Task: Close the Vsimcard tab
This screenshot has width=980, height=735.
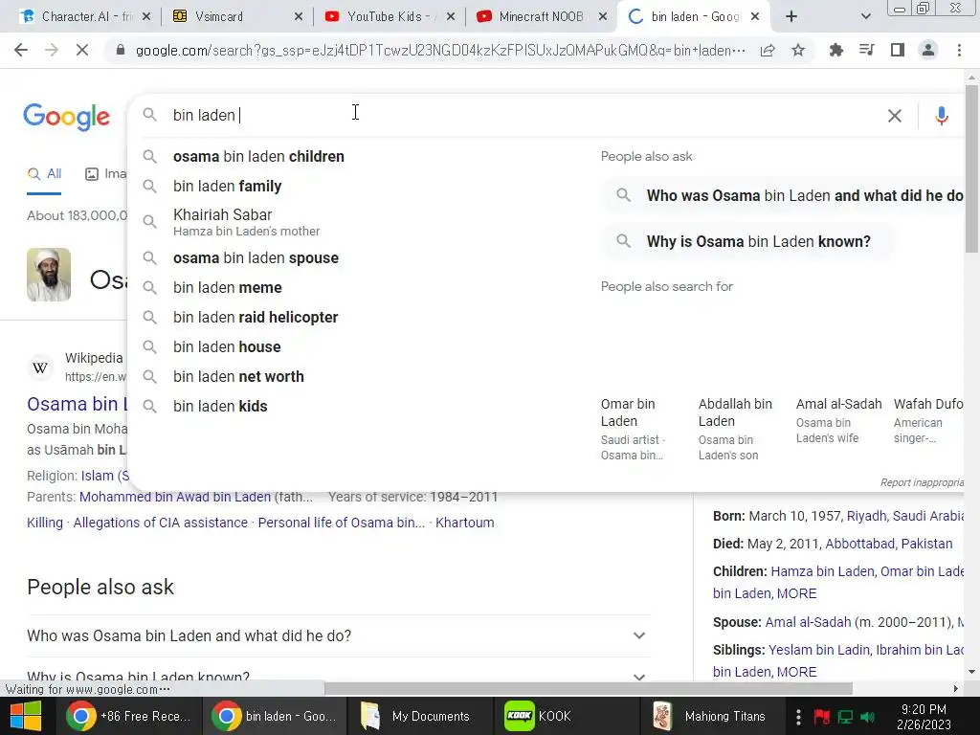Action: [299, 17]
